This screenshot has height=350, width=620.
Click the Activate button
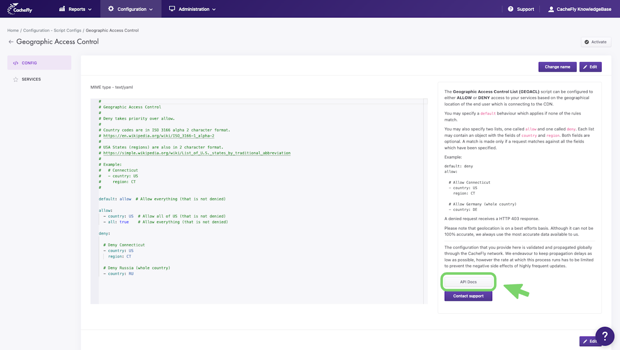point(596,42)
